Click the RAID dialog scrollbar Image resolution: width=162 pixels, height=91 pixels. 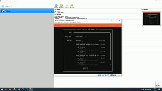coord(110,47)
